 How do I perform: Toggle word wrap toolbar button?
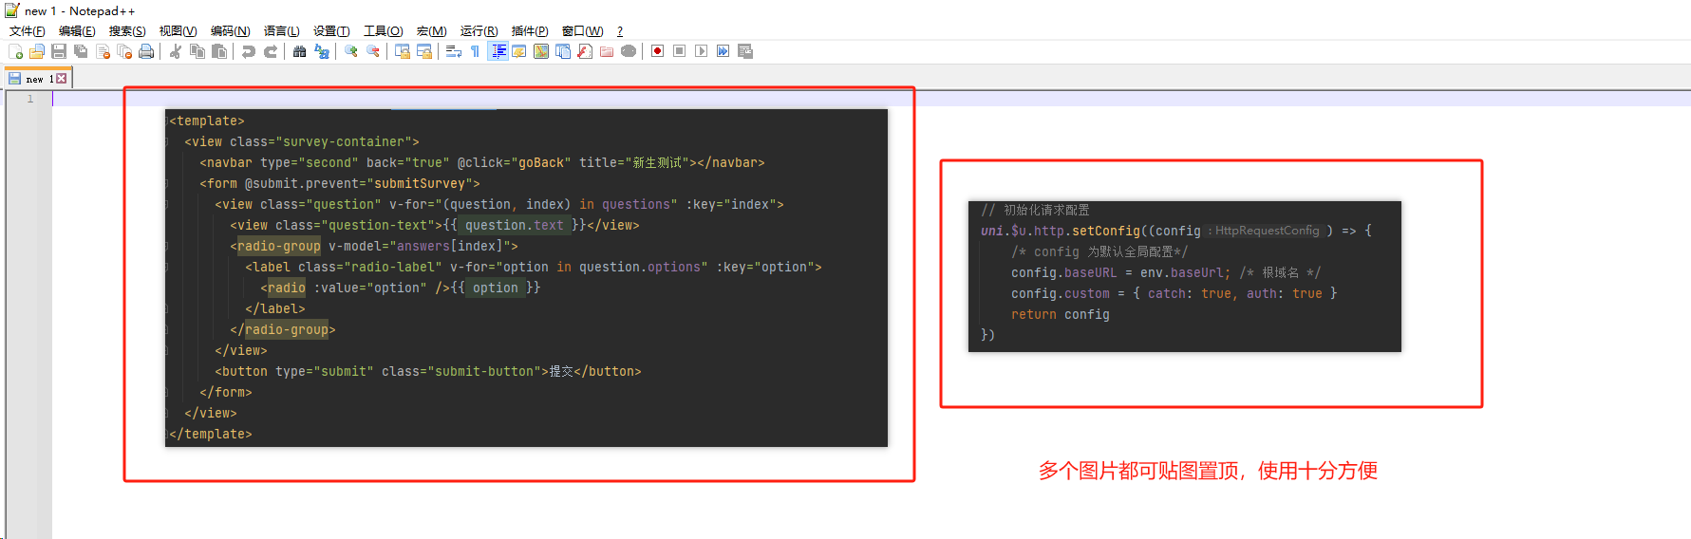[454, 51]
